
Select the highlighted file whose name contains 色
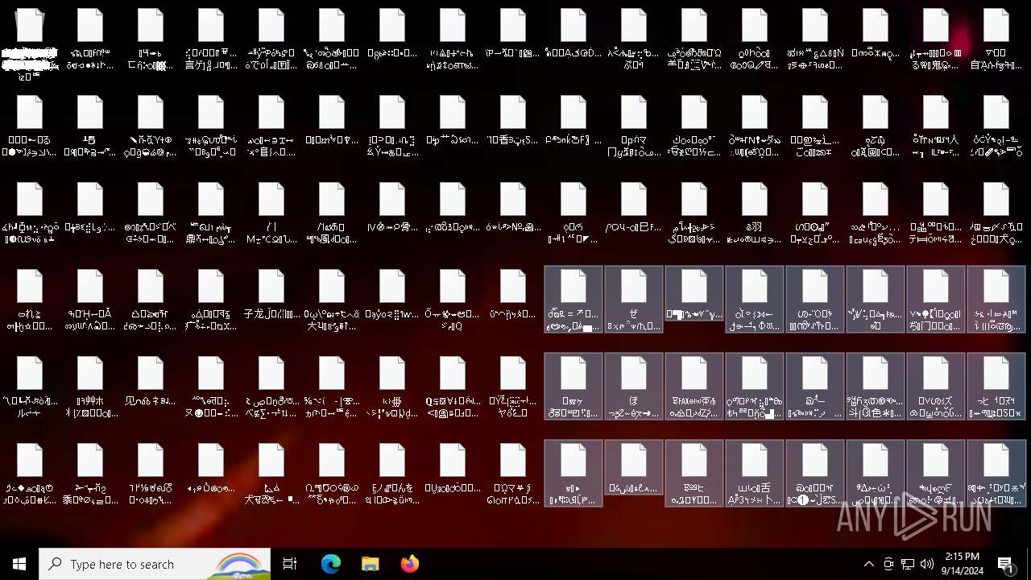(x=876, y=387)
